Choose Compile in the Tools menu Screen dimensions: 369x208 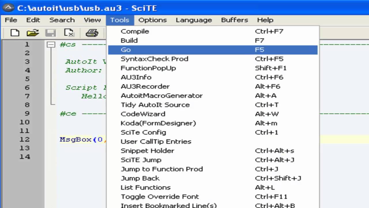(135, 31)
